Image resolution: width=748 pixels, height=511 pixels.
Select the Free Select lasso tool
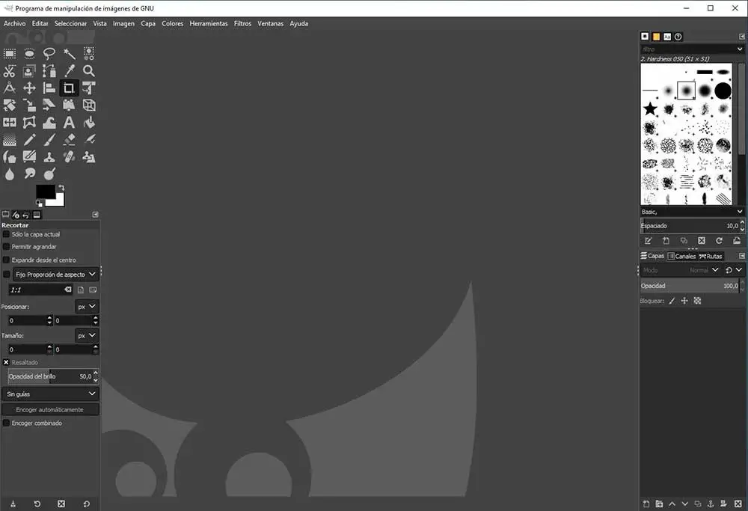(49, 53)
